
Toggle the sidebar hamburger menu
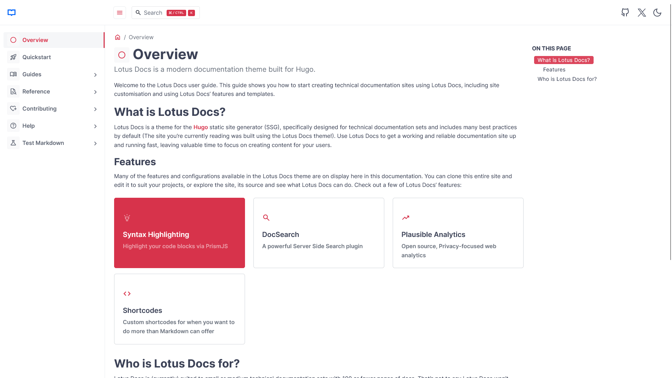click(x=120, y=13)
